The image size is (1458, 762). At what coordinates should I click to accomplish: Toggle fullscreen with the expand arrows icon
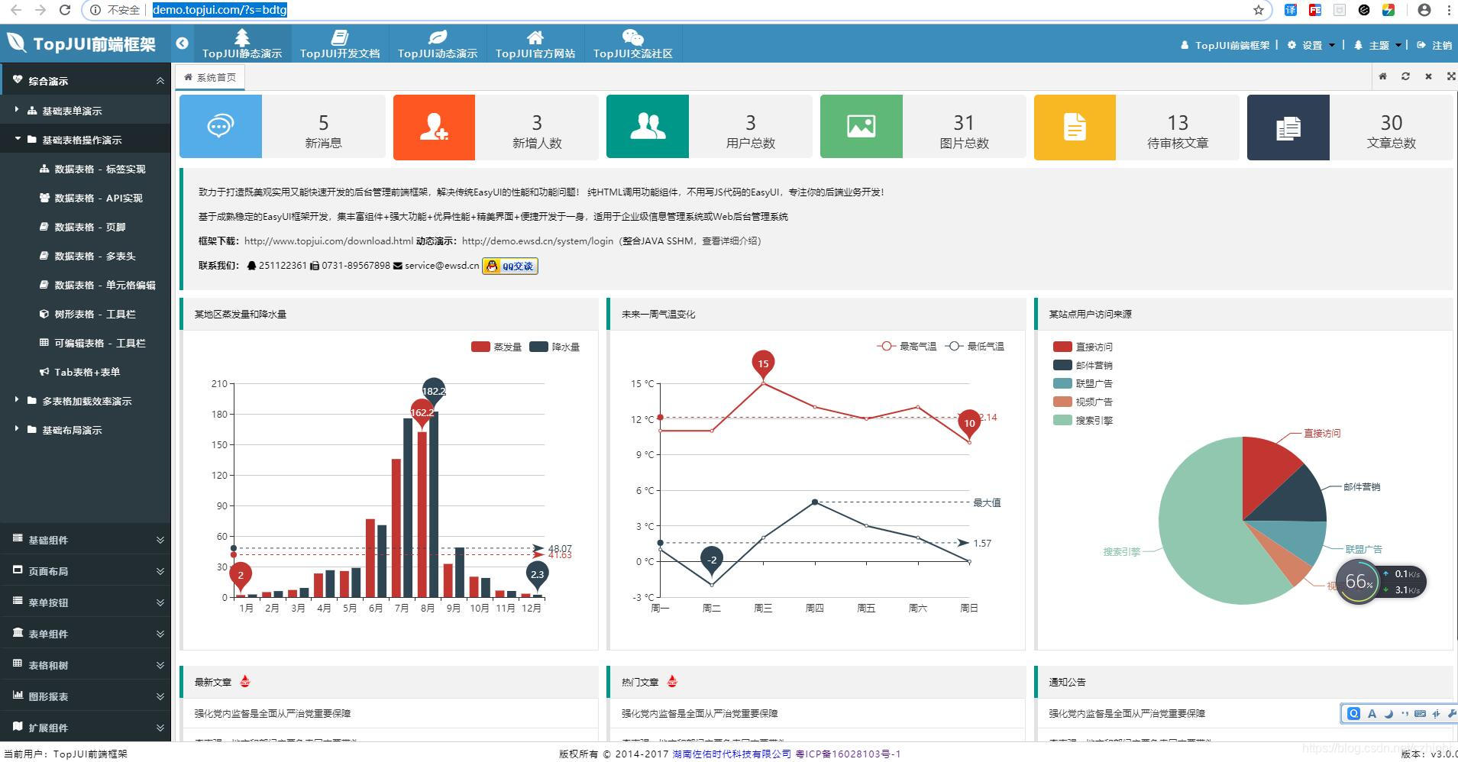[1450, 76]
